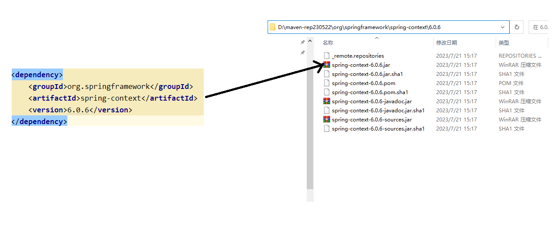Image resolution: width=560 pixels, height=239 pixels.
Task: Select the spring-context-6.0.6-sources.jar.sha1 file name
Action: 378,128
